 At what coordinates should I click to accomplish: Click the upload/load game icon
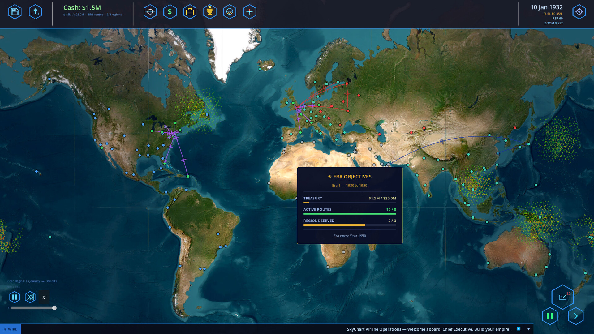(35, 12)
